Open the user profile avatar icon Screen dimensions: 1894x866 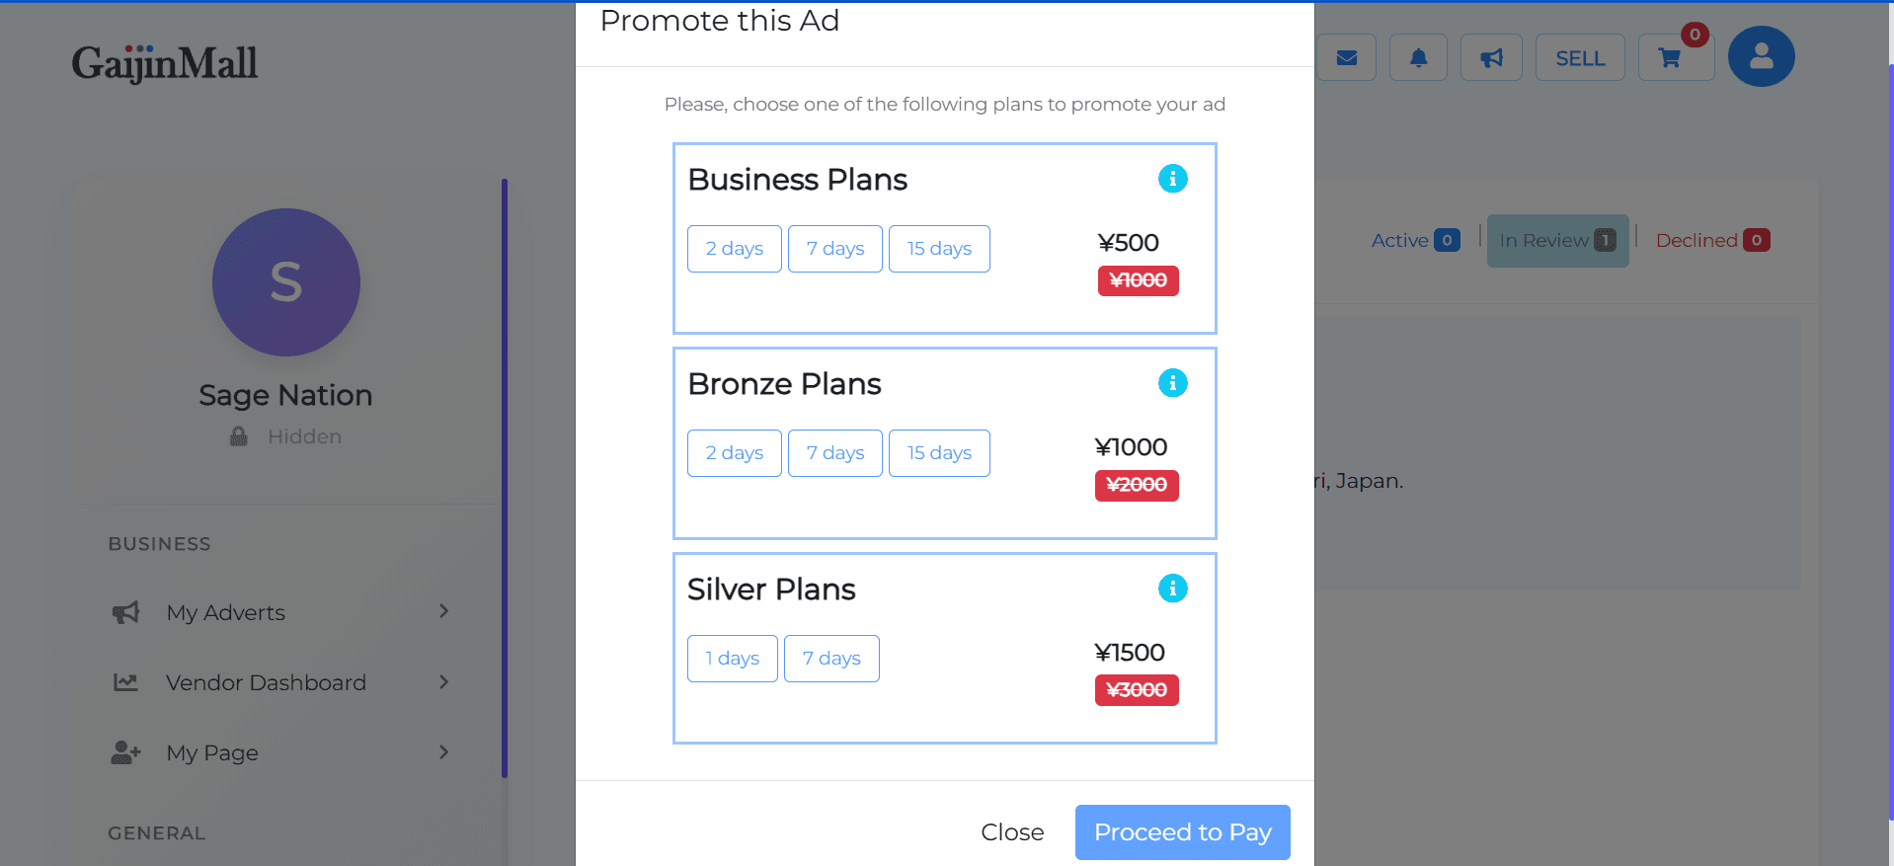point(1761,56)
